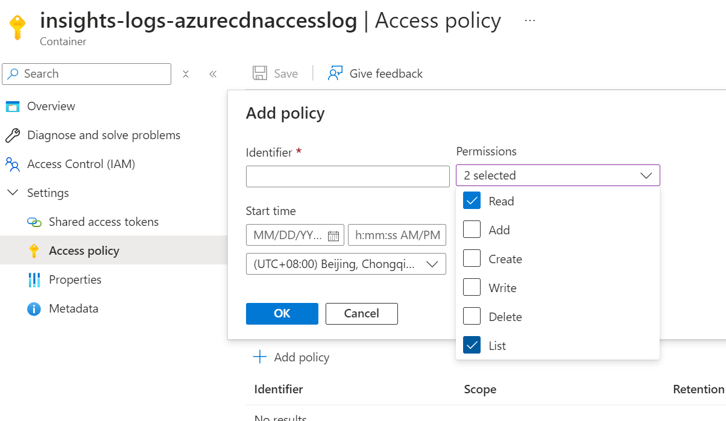Check the Delete permission box
The image size is (726, 421).
[x=472, y=317]
